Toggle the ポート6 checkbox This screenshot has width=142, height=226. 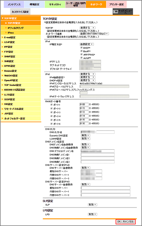pyautogui.click(x=51, y=124)
